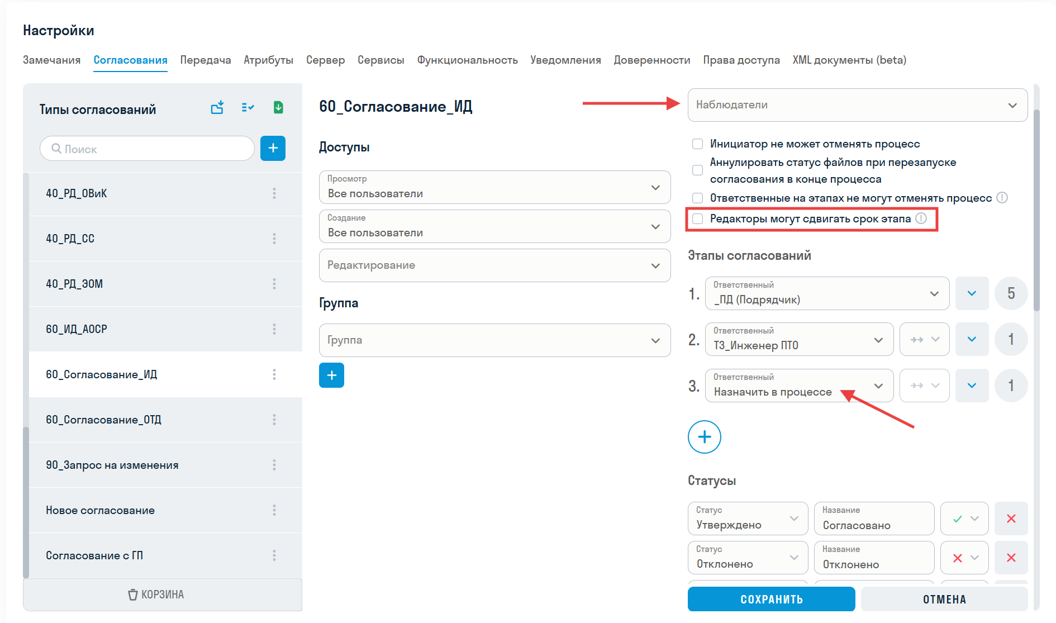This screenshot has width=1056, height=623.
Task: Delete the Утверждено status with red X
Action: tap(1011, 519)
